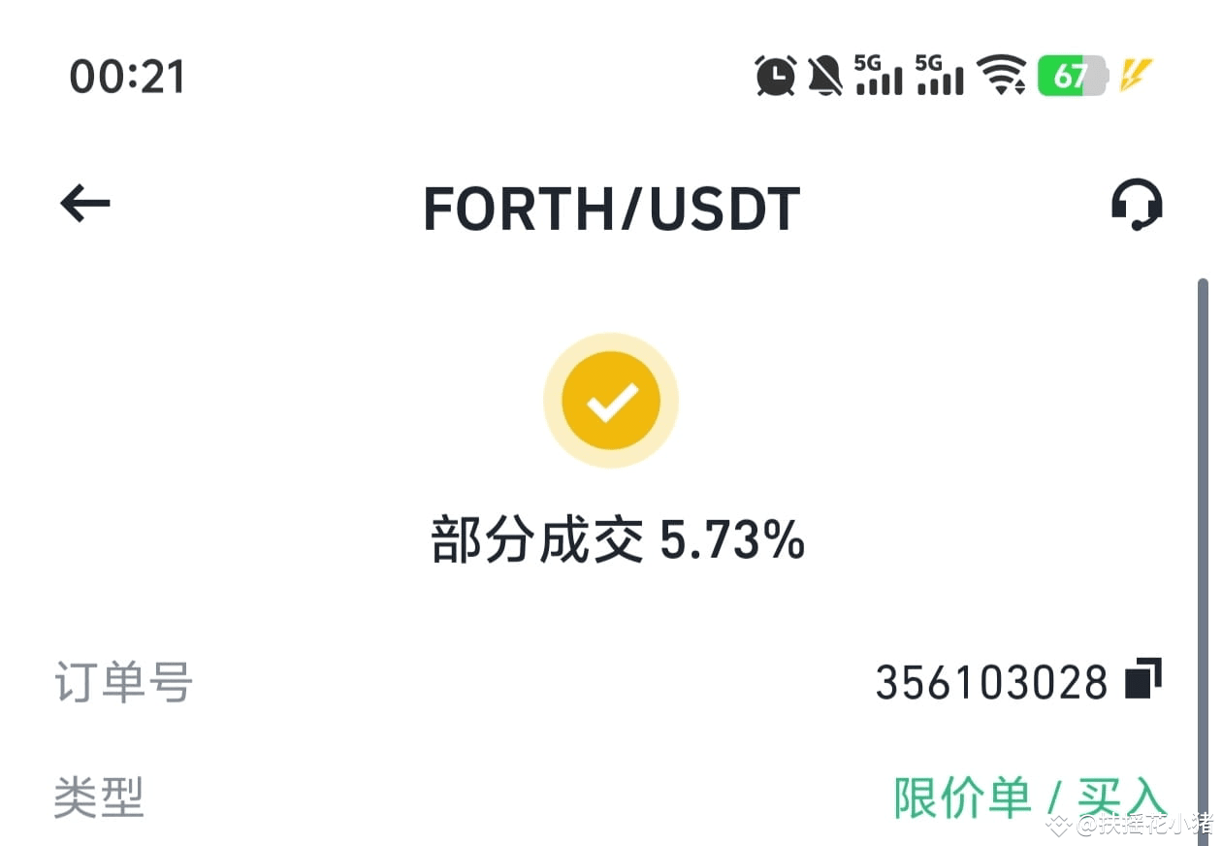The image size is (1222, 846).
Task: Tap the Wi-Fi signal icon
Action: 1001,75
